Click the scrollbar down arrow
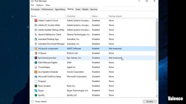This screenshot has width=186, height=104. pyautogui.click(x=157, y=96)
